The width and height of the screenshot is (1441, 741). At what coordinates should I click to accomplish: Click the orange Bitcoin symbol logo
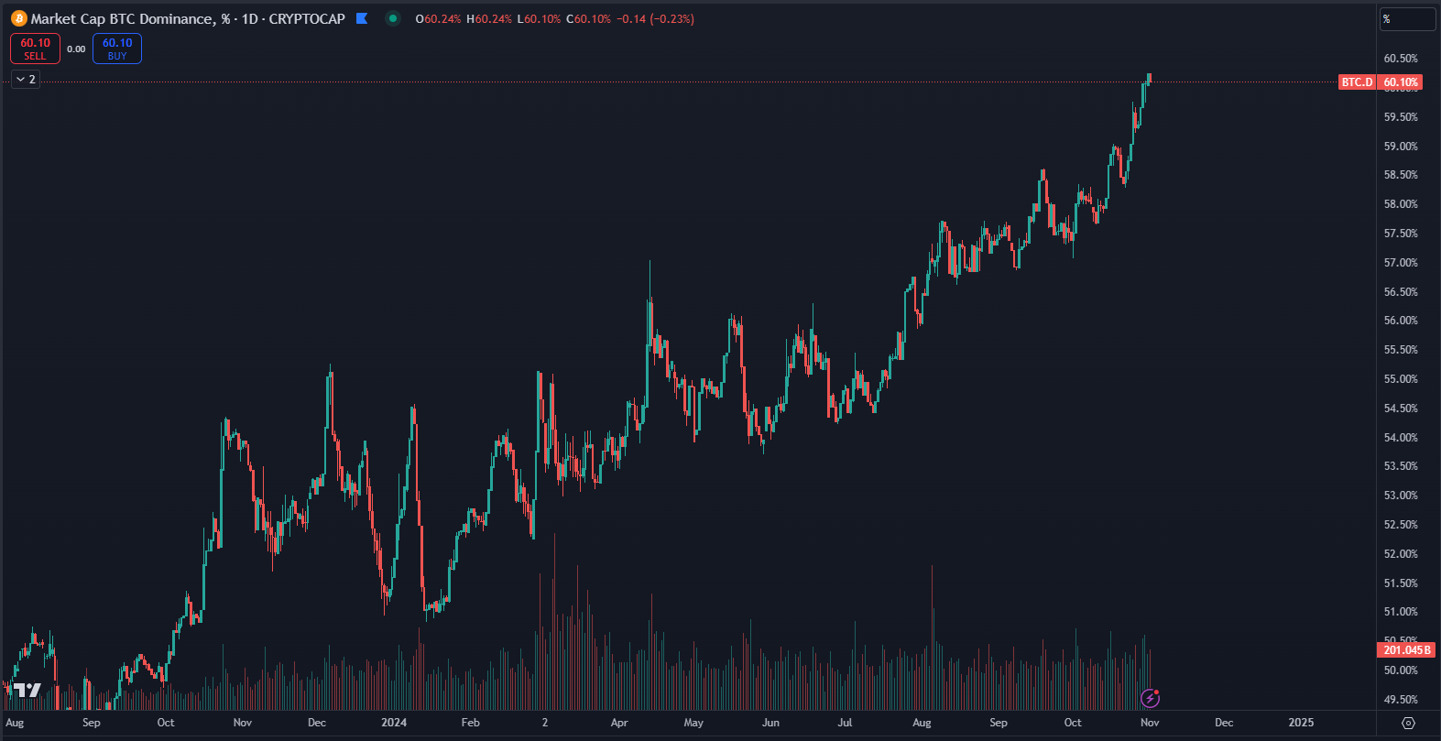click(19, 18)
